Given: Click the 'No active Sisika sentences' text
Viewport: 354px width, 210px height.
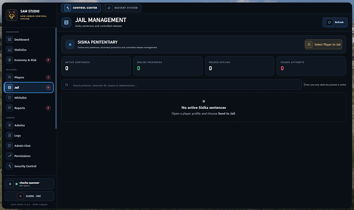Looking at the screenshot, I should click(204, 108).
